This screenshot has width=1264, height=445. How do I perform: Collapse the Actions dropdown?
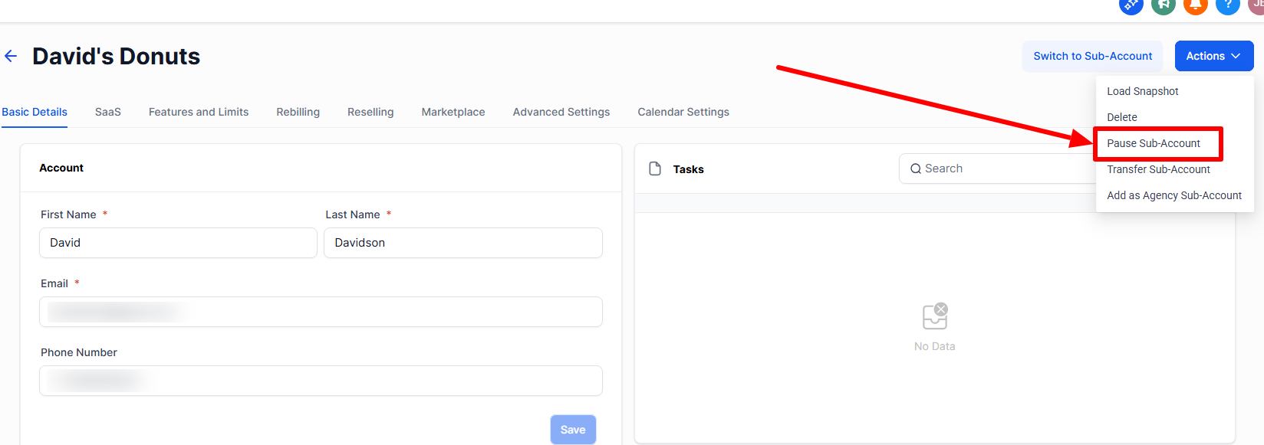pyautogui.click(x=1214, y=56)
